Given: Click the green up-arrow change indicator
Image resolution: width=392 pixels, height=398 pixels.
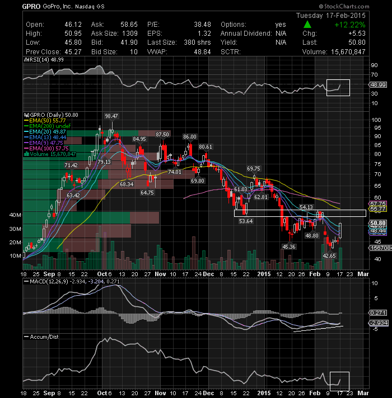Looking at the screenshot, I should pos(307,25).
